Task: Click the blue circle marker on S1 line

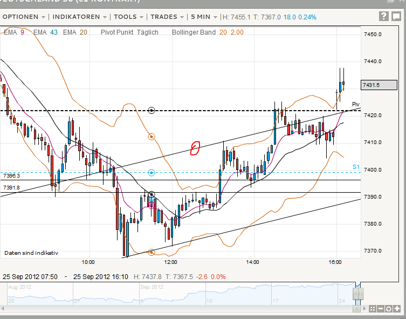Action: [152, 173]
